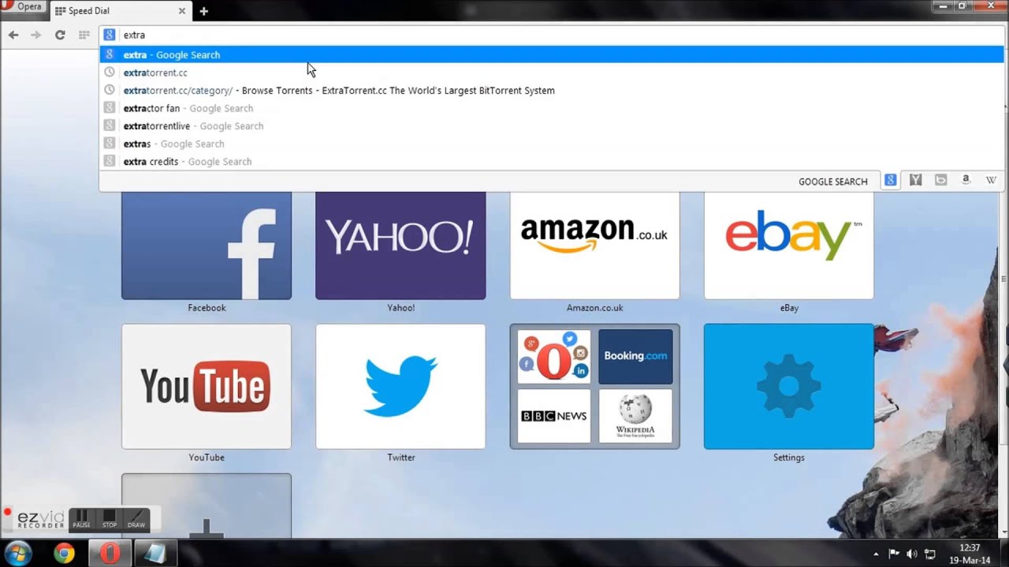Open the network icon in system tray
The width and height of the screenshot is (1009, 567).
[930, 554]
